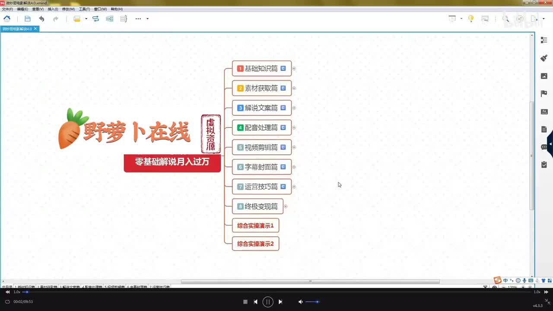Click the export document icon
The image size is (553, 311).
coord(534,19)
